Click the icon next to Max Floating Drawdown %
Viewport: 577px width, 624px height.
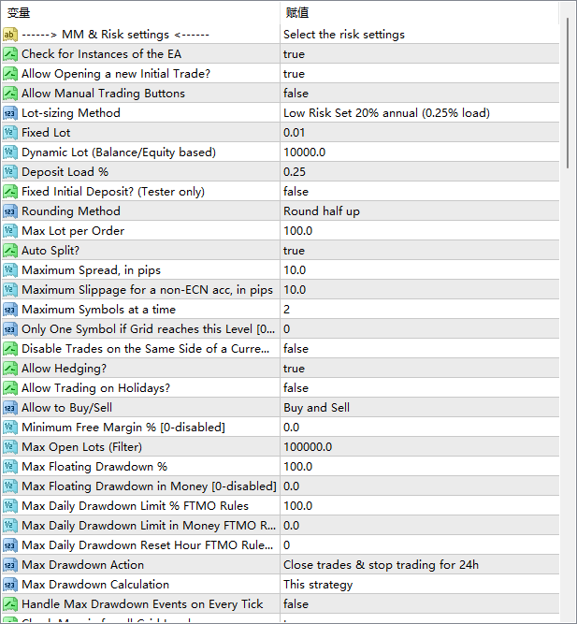[10, 467]
